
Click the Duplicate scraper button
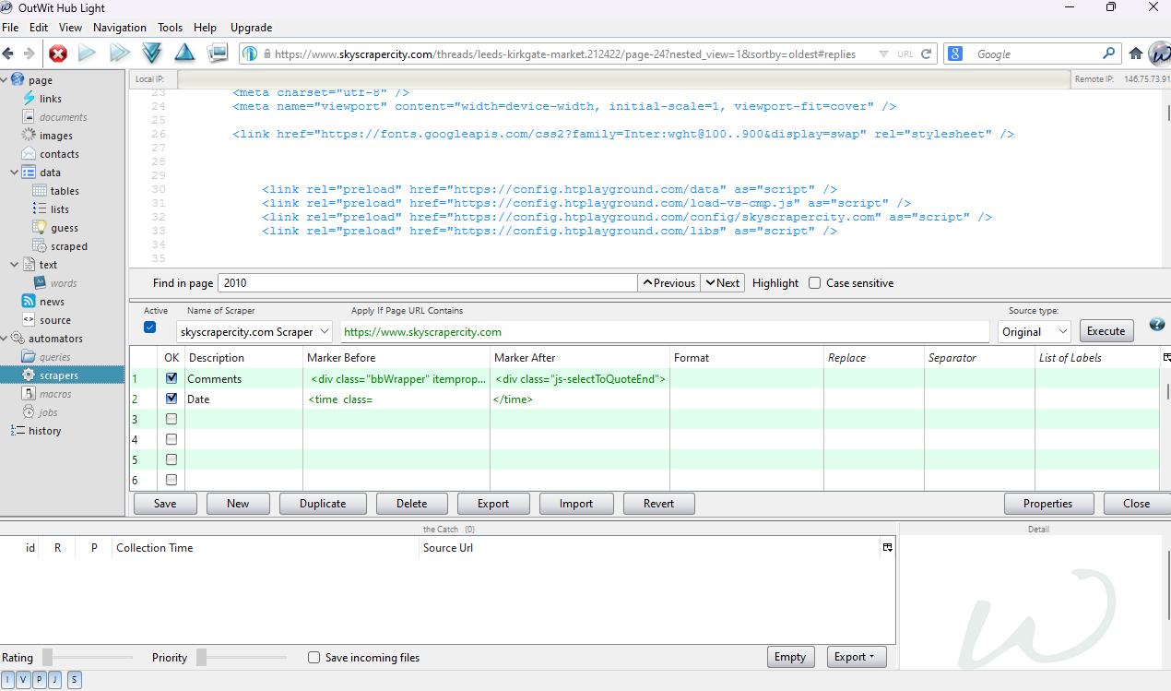[x=323, y=504]
